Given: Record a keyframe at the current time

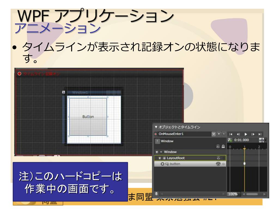Looking at the screenshot, I should [230, 140].
